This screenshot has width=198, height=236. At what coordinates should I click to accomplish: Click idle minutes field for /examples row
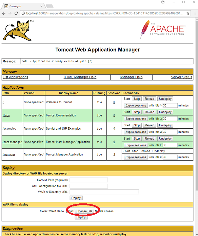pos(170,132)
